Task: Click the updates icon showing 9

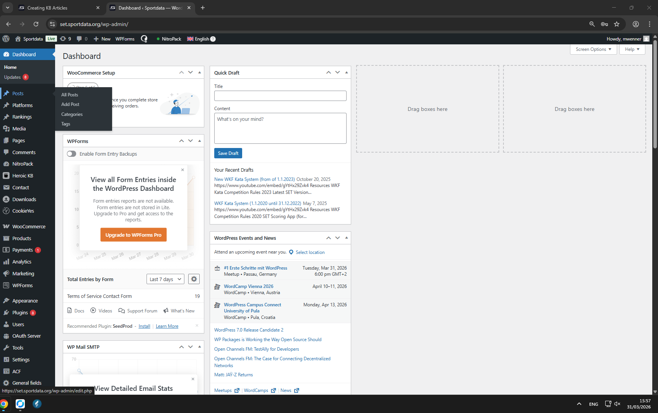Action: 65,39
